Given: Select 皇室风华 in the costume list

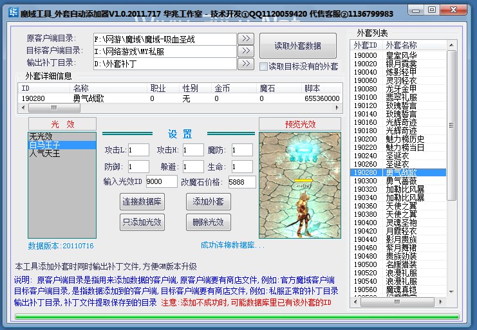Looking at the screenshot, I should point(400,55).
